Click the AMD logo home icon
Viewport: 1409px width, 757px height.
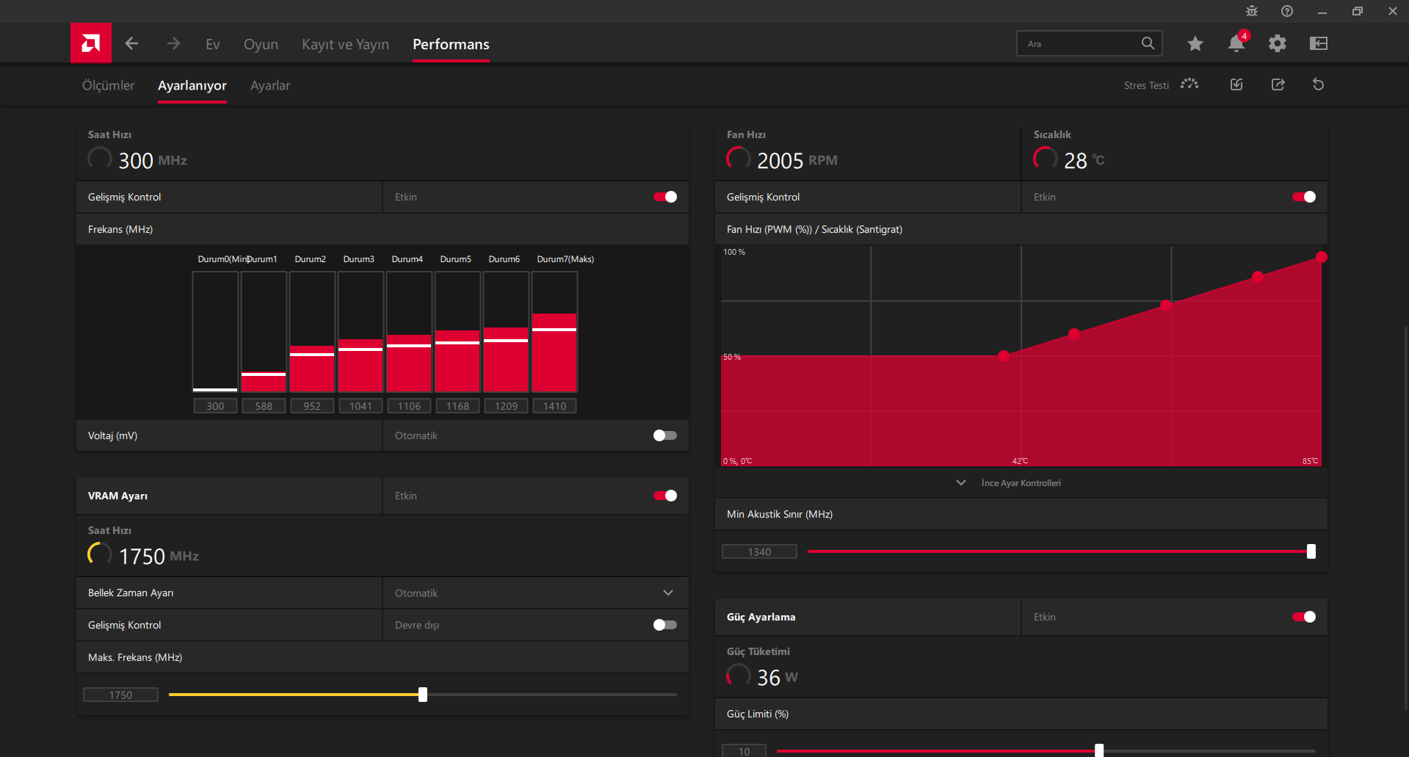pos(90,43)
